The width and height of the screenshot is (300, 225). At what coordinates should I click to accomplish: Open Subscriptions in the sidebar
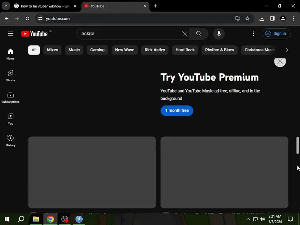pyautogui.click(x=11, y=97)
